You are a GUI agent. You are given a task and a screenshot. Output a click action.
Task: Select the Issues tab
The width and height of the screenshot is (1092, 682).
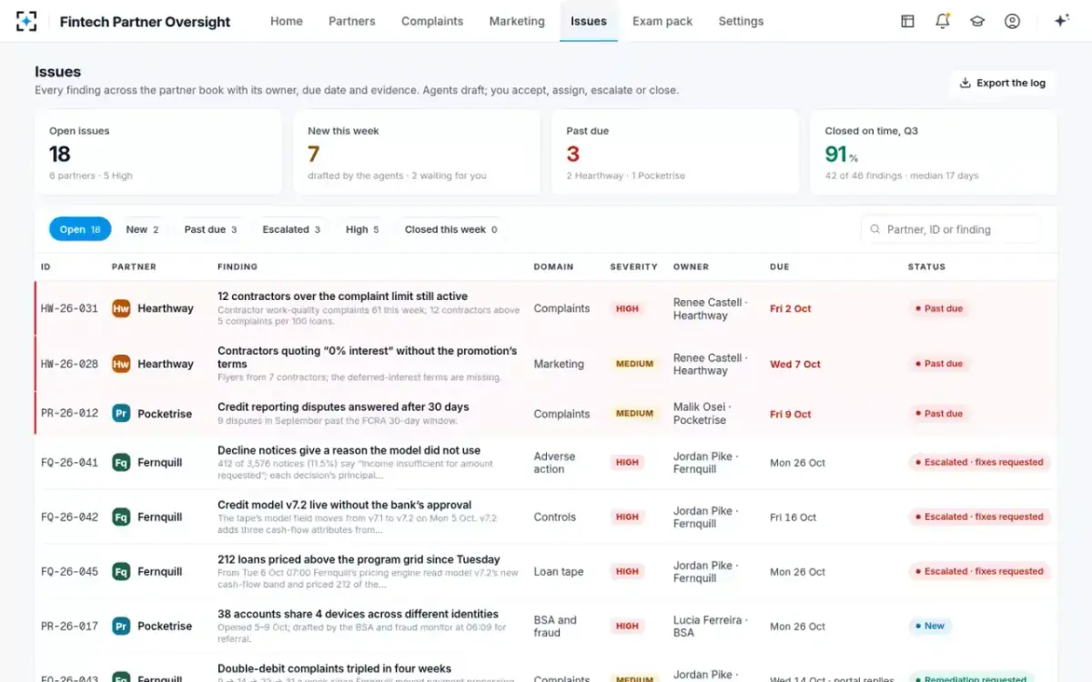(589, 21)
